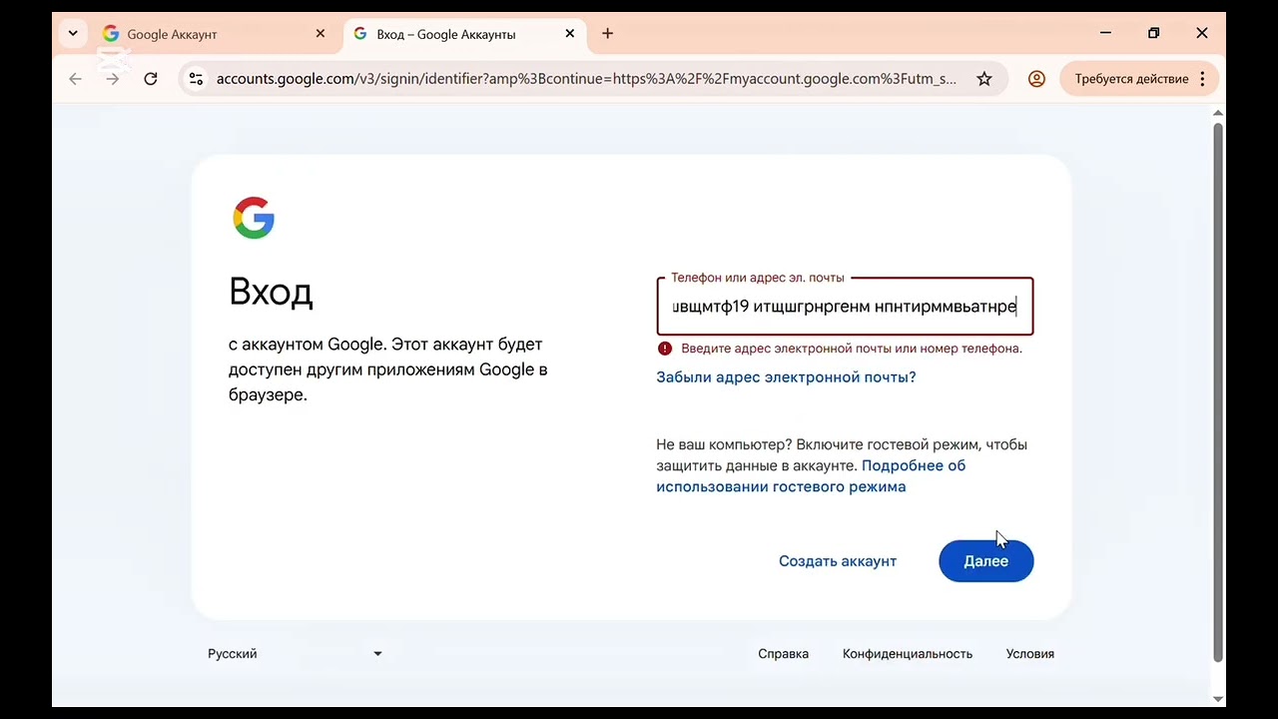Screen dimensions: 1278x719
Task: Close the Google Аккаунт tab
Action: [320, 33]
